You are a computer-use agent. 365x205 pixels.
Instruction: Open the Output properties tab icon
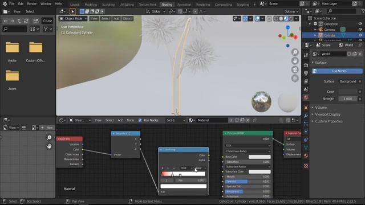tap(306, 73)
